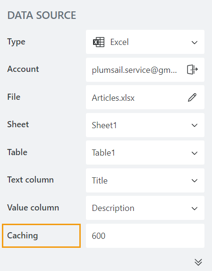Click the DATA SOURCE section heading
This screenshot has width=212, height=271.
(x=42, y=15)
